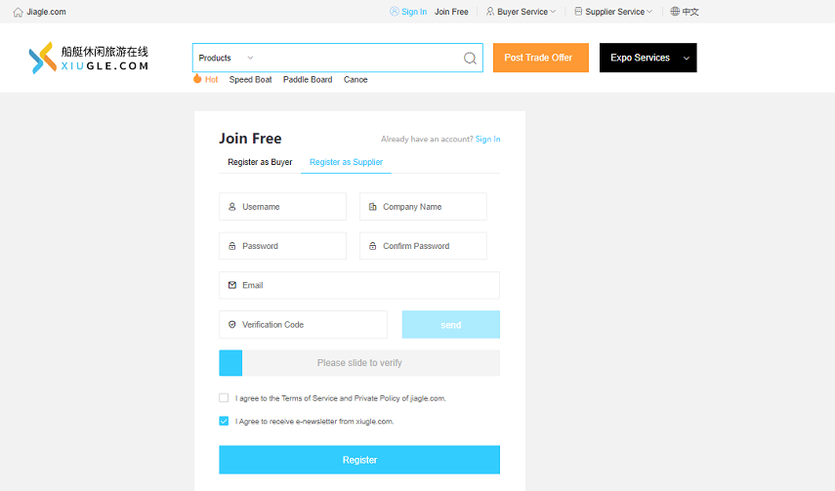
Task: Click the slide-to-verify handle
Action: point(230,363)
